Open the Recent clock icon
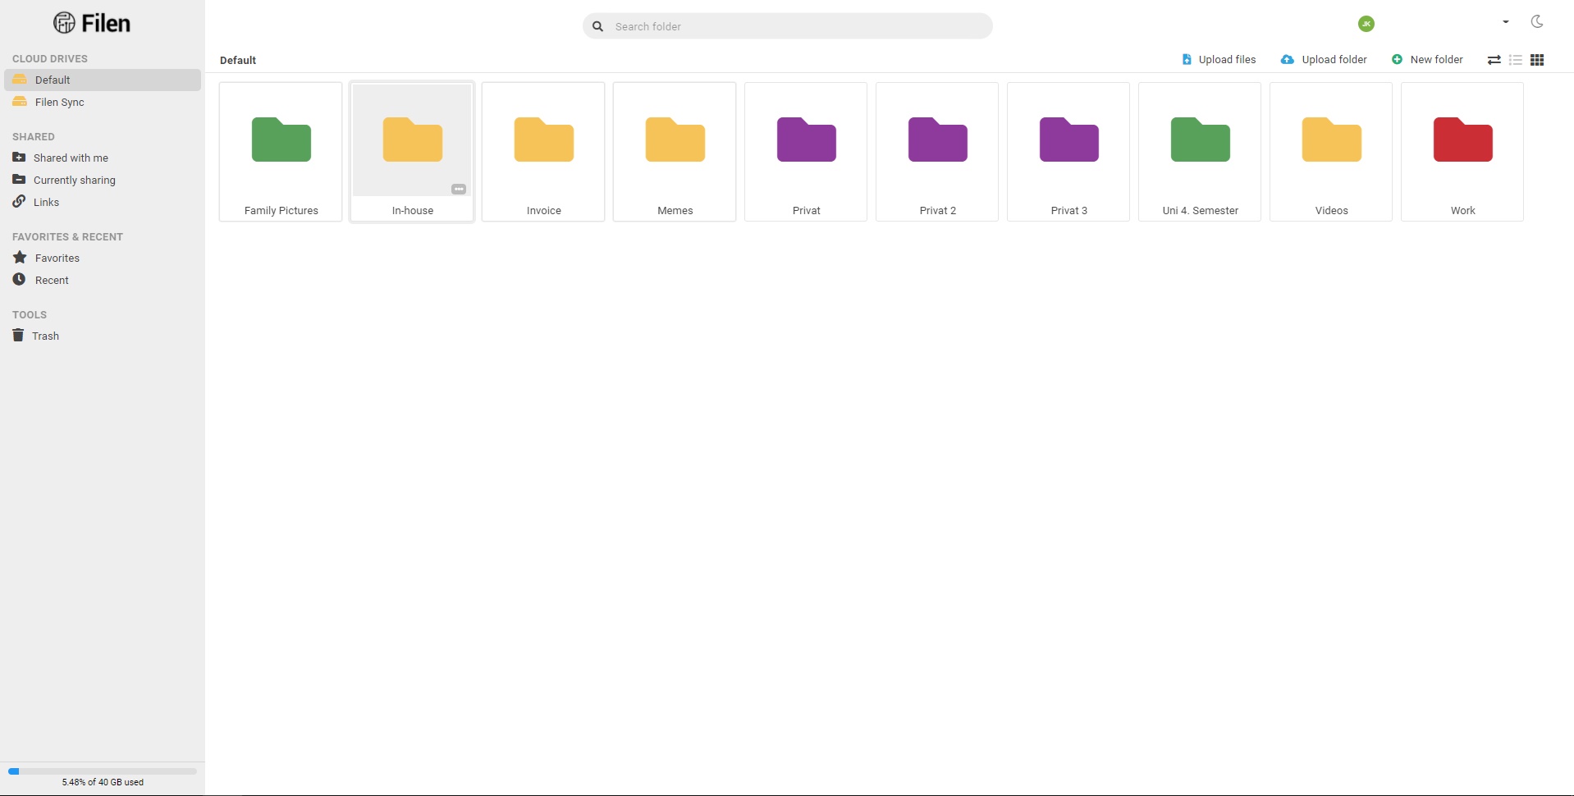The height and width of the screenshot is (796, 1574). pyautogui.click(x=19, y=279)
